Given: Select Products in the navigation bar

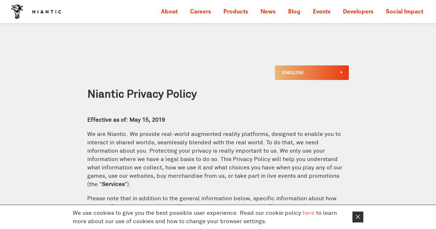Looking at the screenshot, I should pyautogui.click(x=235, y=12).
